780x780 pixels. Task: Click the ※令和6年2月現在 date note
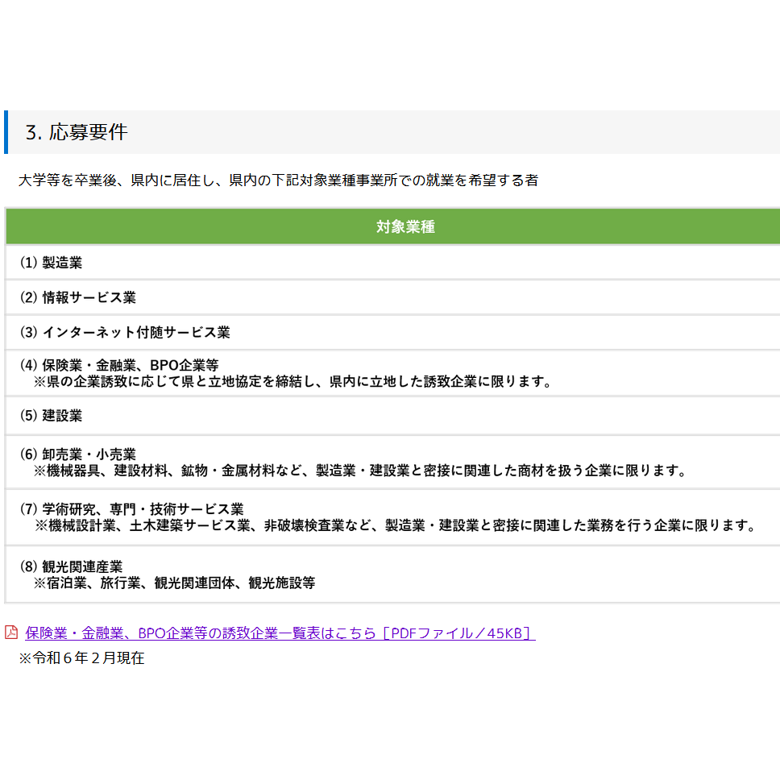pyautogui.click(x=81, y=658)
